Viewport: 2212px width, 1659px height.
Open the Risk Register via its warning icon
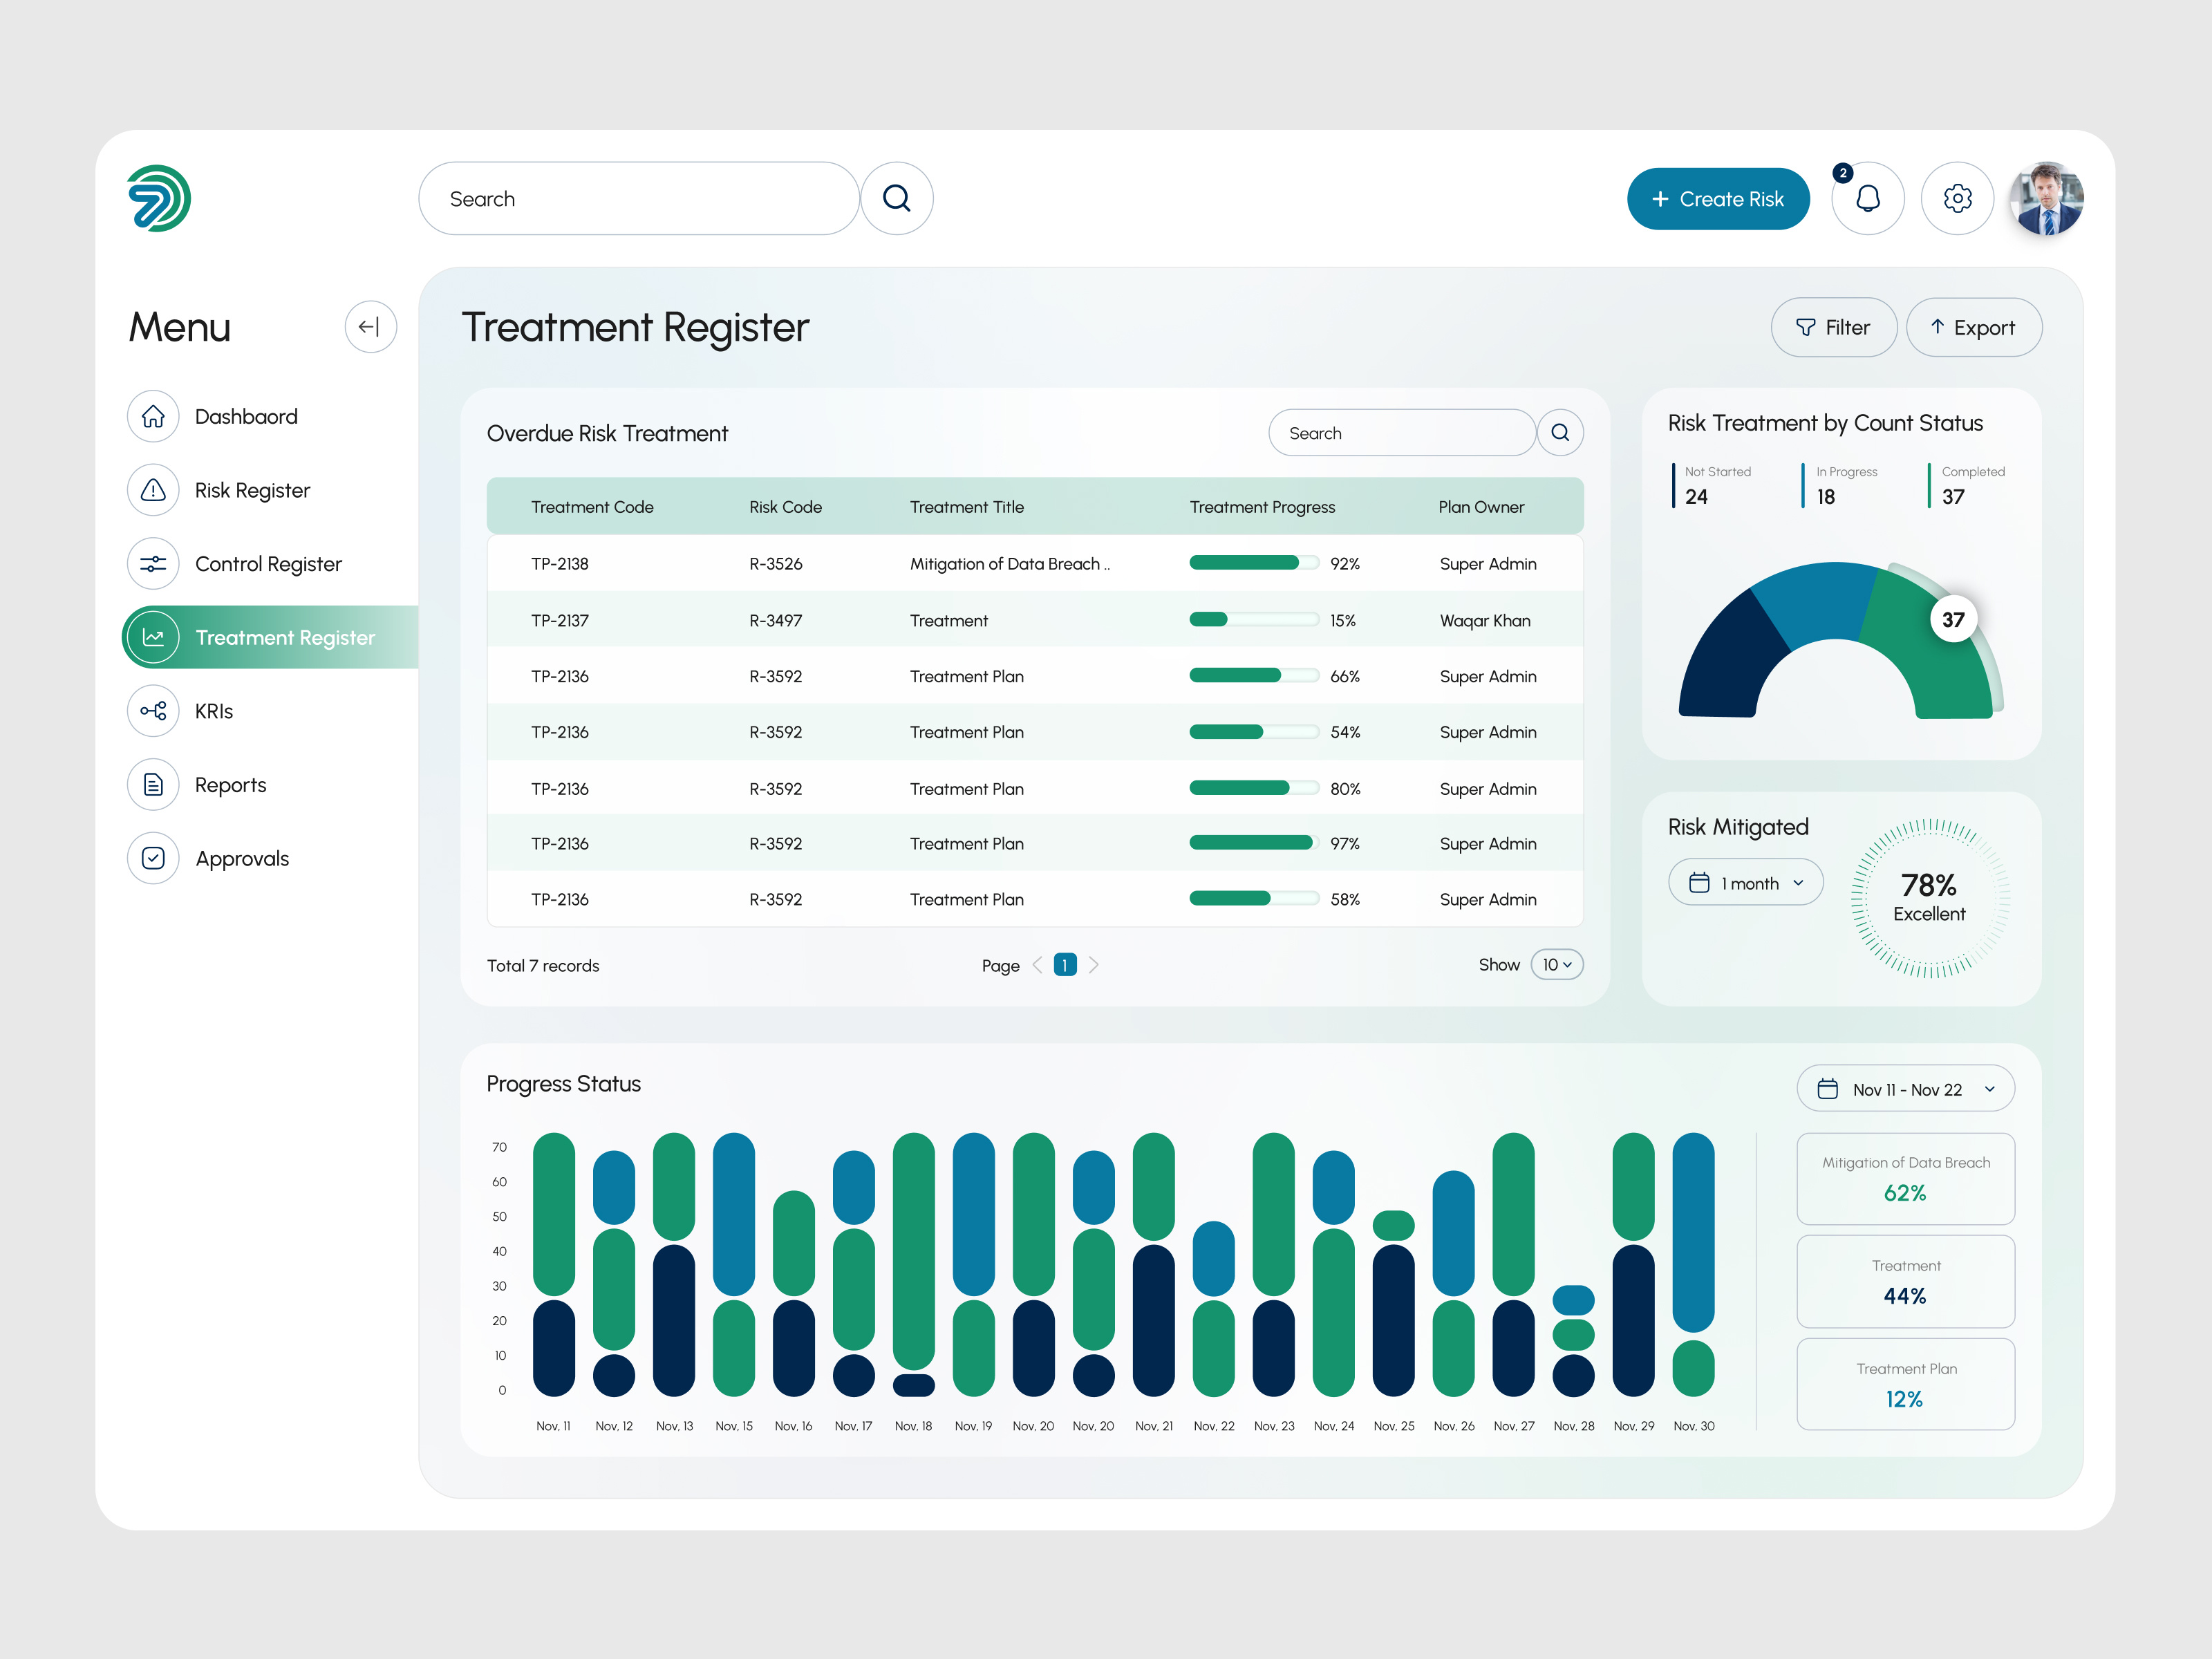pyautogui.click(x=154, y=490)
